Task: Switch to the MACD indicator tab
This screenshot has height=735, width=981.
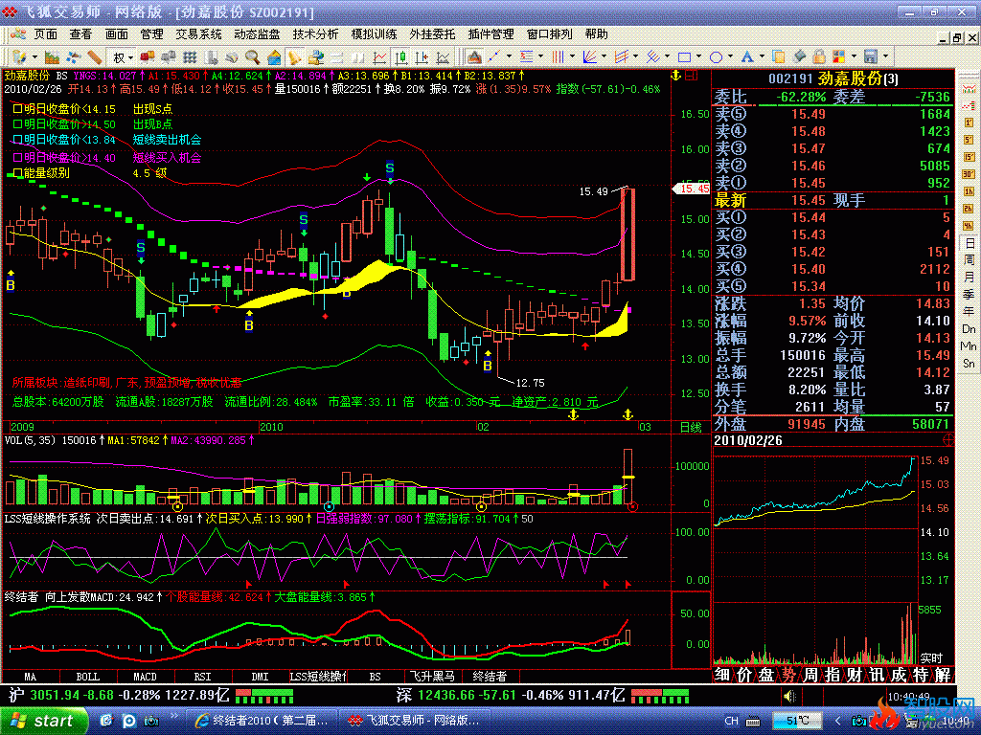Action: pos(146,677)
